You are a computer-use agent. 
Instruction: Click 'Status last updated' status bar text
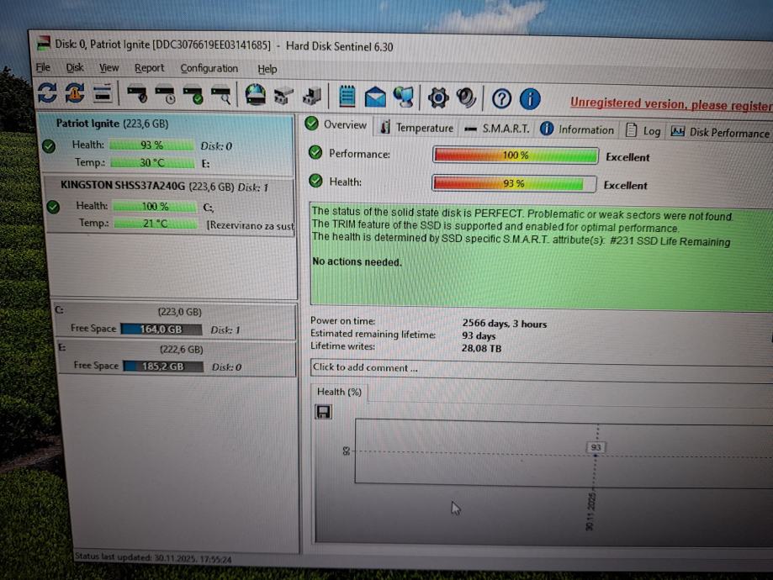point(153,557)
